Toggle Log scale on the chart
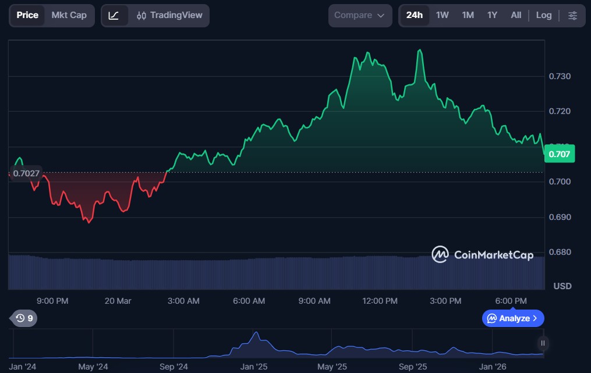Screen dimensions: 591x373 (543, 16)
